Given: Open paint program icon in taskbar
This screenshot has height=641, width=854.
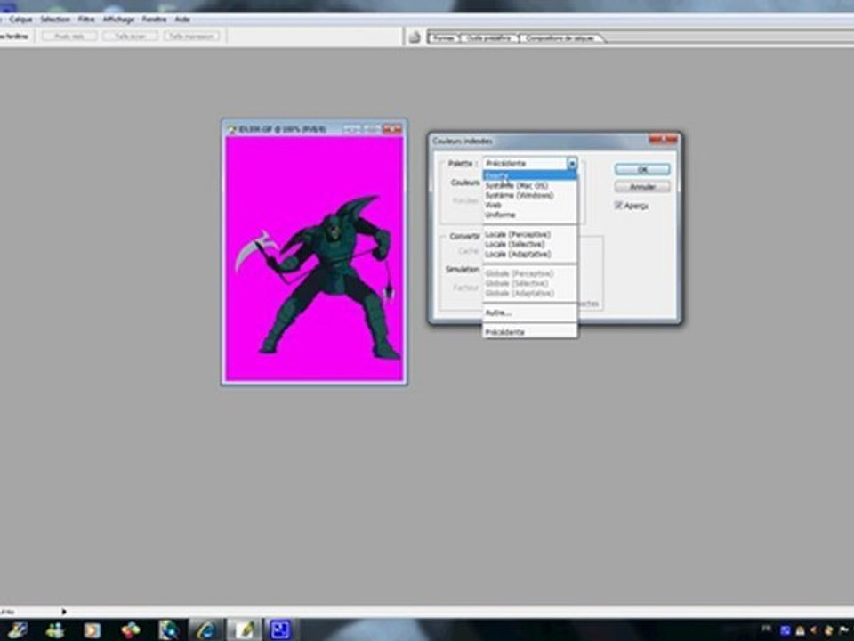Looking at the screenshot, I should tap(17, 630).
